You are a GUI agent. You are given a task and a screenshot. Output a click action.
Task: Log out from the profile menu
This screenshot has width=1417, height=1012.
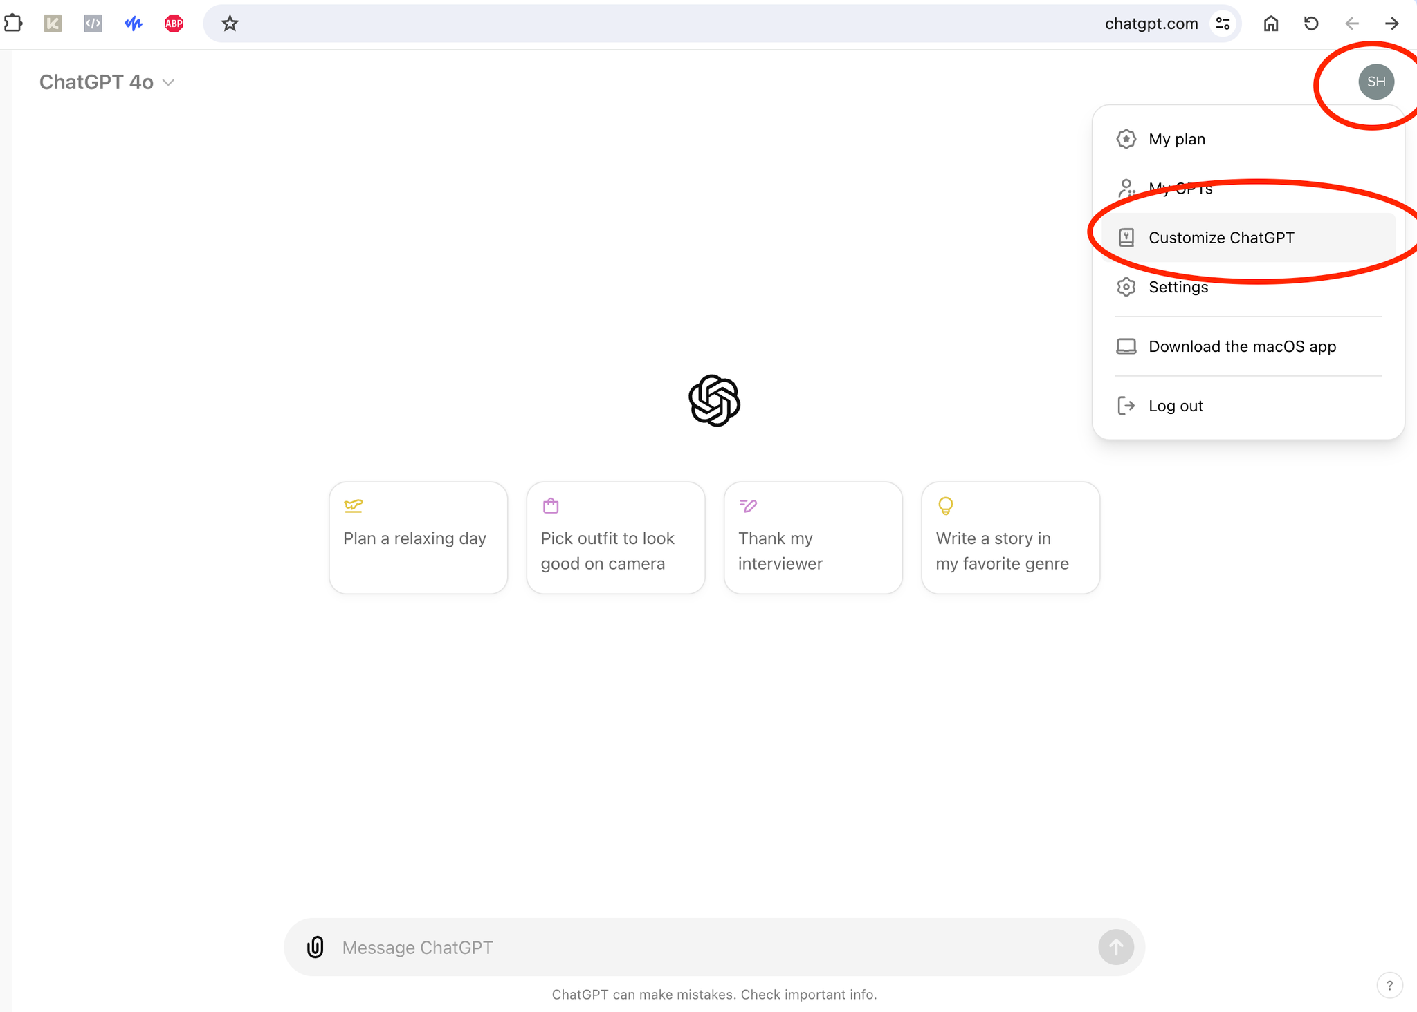[1248, 406]
